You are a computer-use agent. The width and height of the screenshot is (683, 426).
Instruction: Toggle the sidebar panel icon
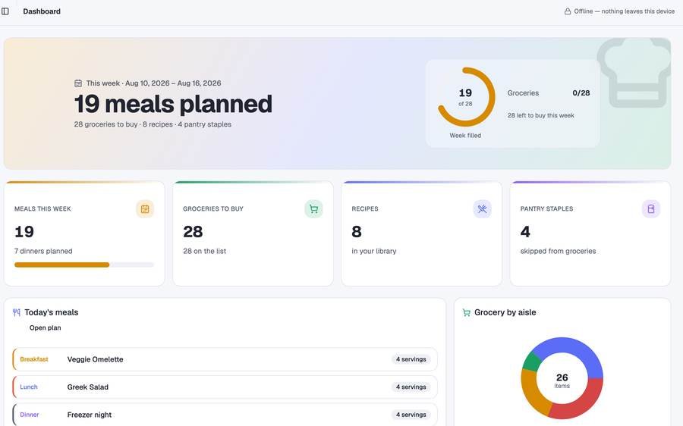point(5,11)
